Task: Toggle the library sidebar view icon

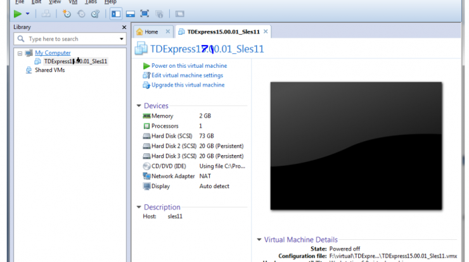Action: (116, 14)
